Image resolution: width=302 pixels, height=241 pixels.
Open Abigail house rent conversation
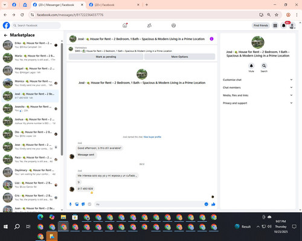[x=30, y=70]
